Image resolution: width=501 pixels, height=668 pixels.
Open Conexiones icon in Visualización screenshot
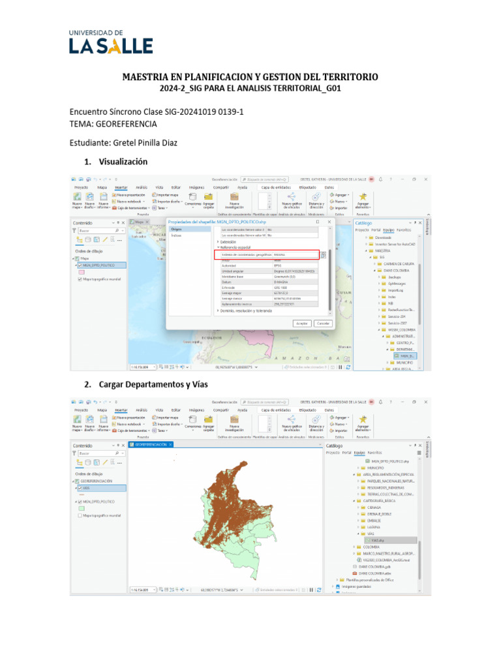coord(192,196)
